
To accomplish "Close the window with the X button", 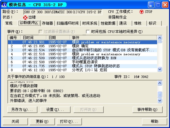I will (x=165, y=5).
